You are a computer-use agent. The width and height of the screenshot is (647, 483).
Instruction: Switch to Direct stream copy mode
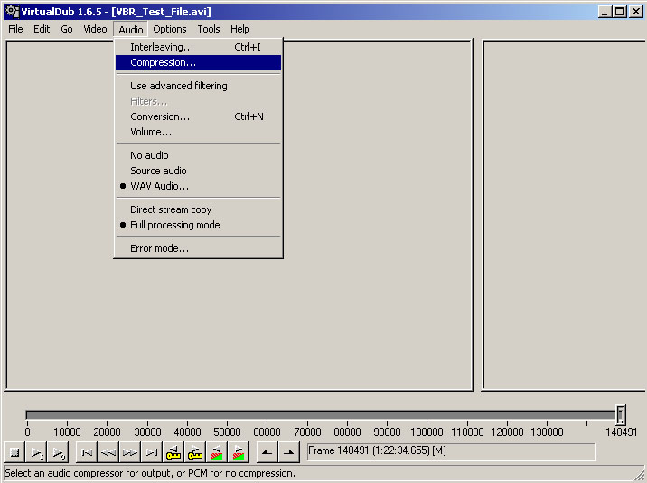pos(198,209)
